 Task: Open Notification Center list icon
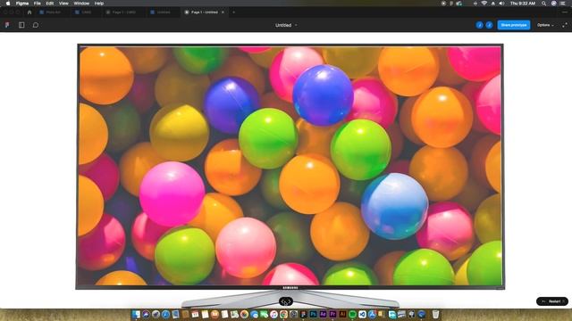click(562, 4)
